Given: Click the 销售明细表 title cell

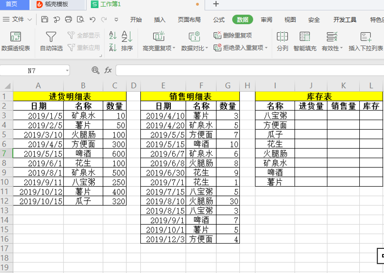Looking at the screenshot, I should [190, 96].
